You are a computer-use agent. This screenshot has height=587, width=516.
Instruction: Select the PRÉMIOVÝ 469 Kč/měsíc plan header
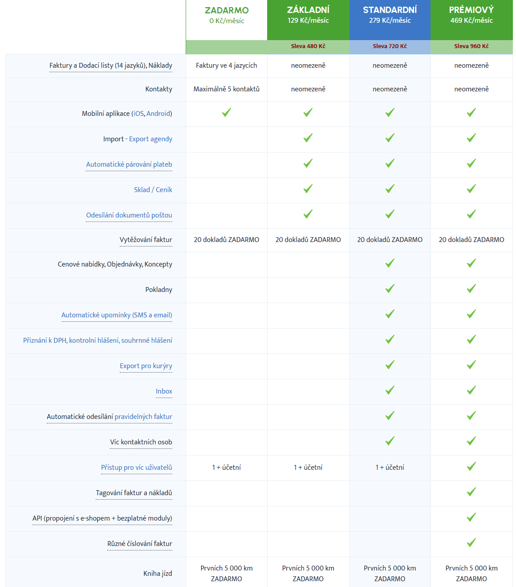click(x=471, y=20)
